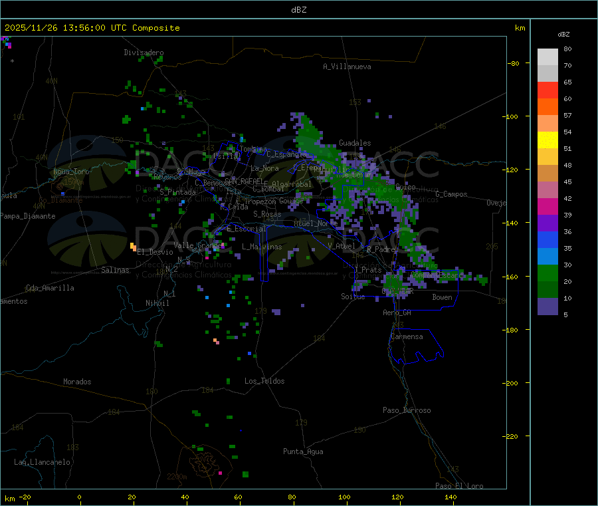Click the 80 dBZ white color swatch
The image size is (598, 506).
tap(548, 57)
